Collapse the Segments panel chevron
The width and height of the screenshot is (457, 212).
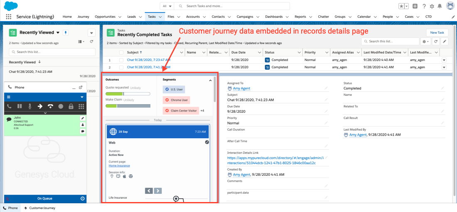211,80
